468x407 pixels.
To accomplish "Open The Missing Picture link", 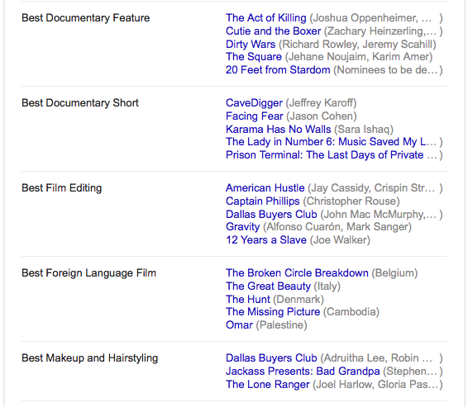I will 273,312.
